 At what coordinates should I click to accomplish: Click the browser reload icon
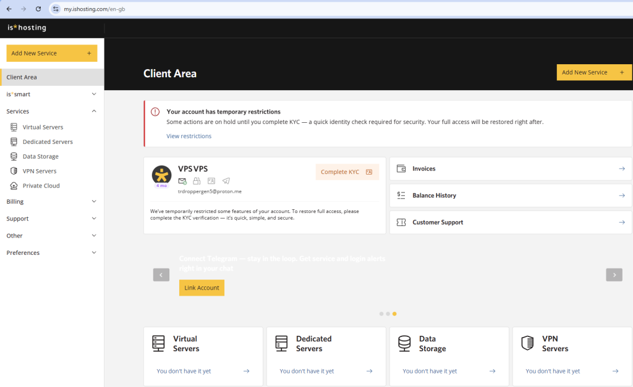pyautogui.click(x=38, y=9)
